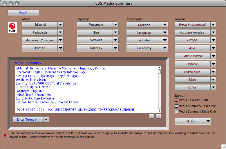Check Media Summary Text Only option
226x149 pixels.
[176, 106]
